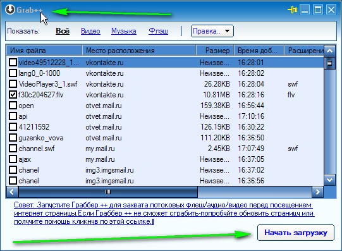Click video49512228_1... file name

click(49, 63)
